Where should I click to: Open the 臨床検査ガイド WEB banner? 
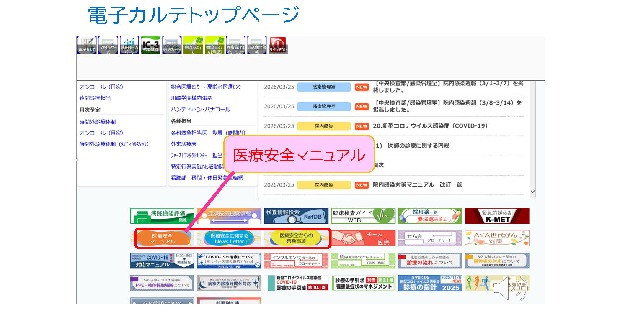point(363,216)
